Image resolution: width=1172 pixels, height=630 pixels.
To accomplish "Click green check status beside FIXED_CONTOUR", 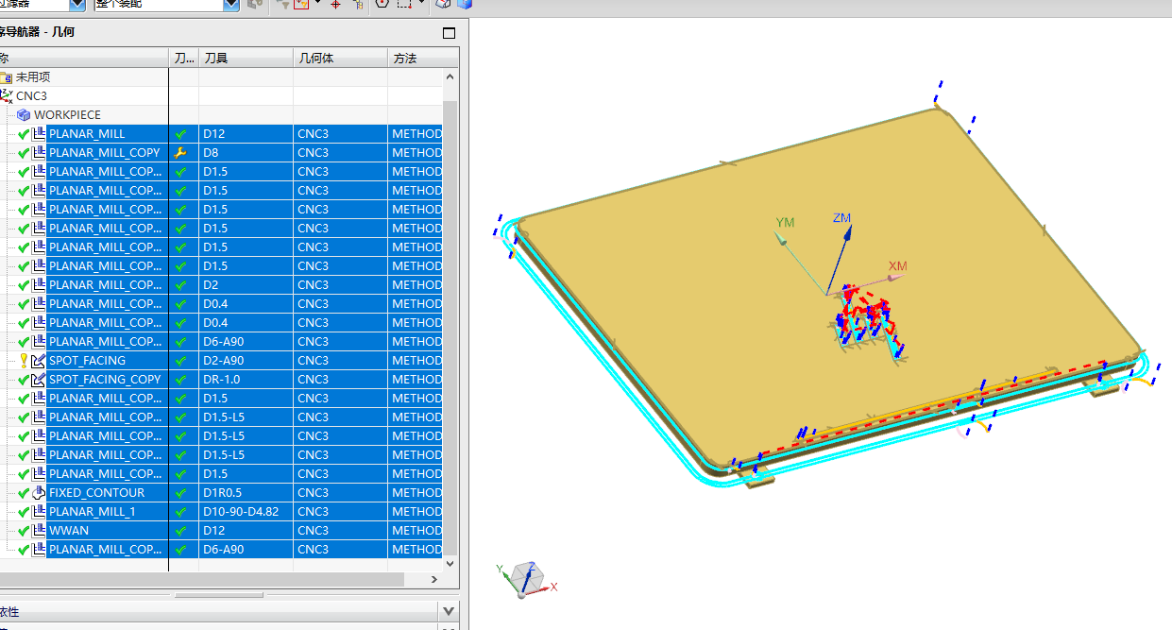I will click(24, 493).
